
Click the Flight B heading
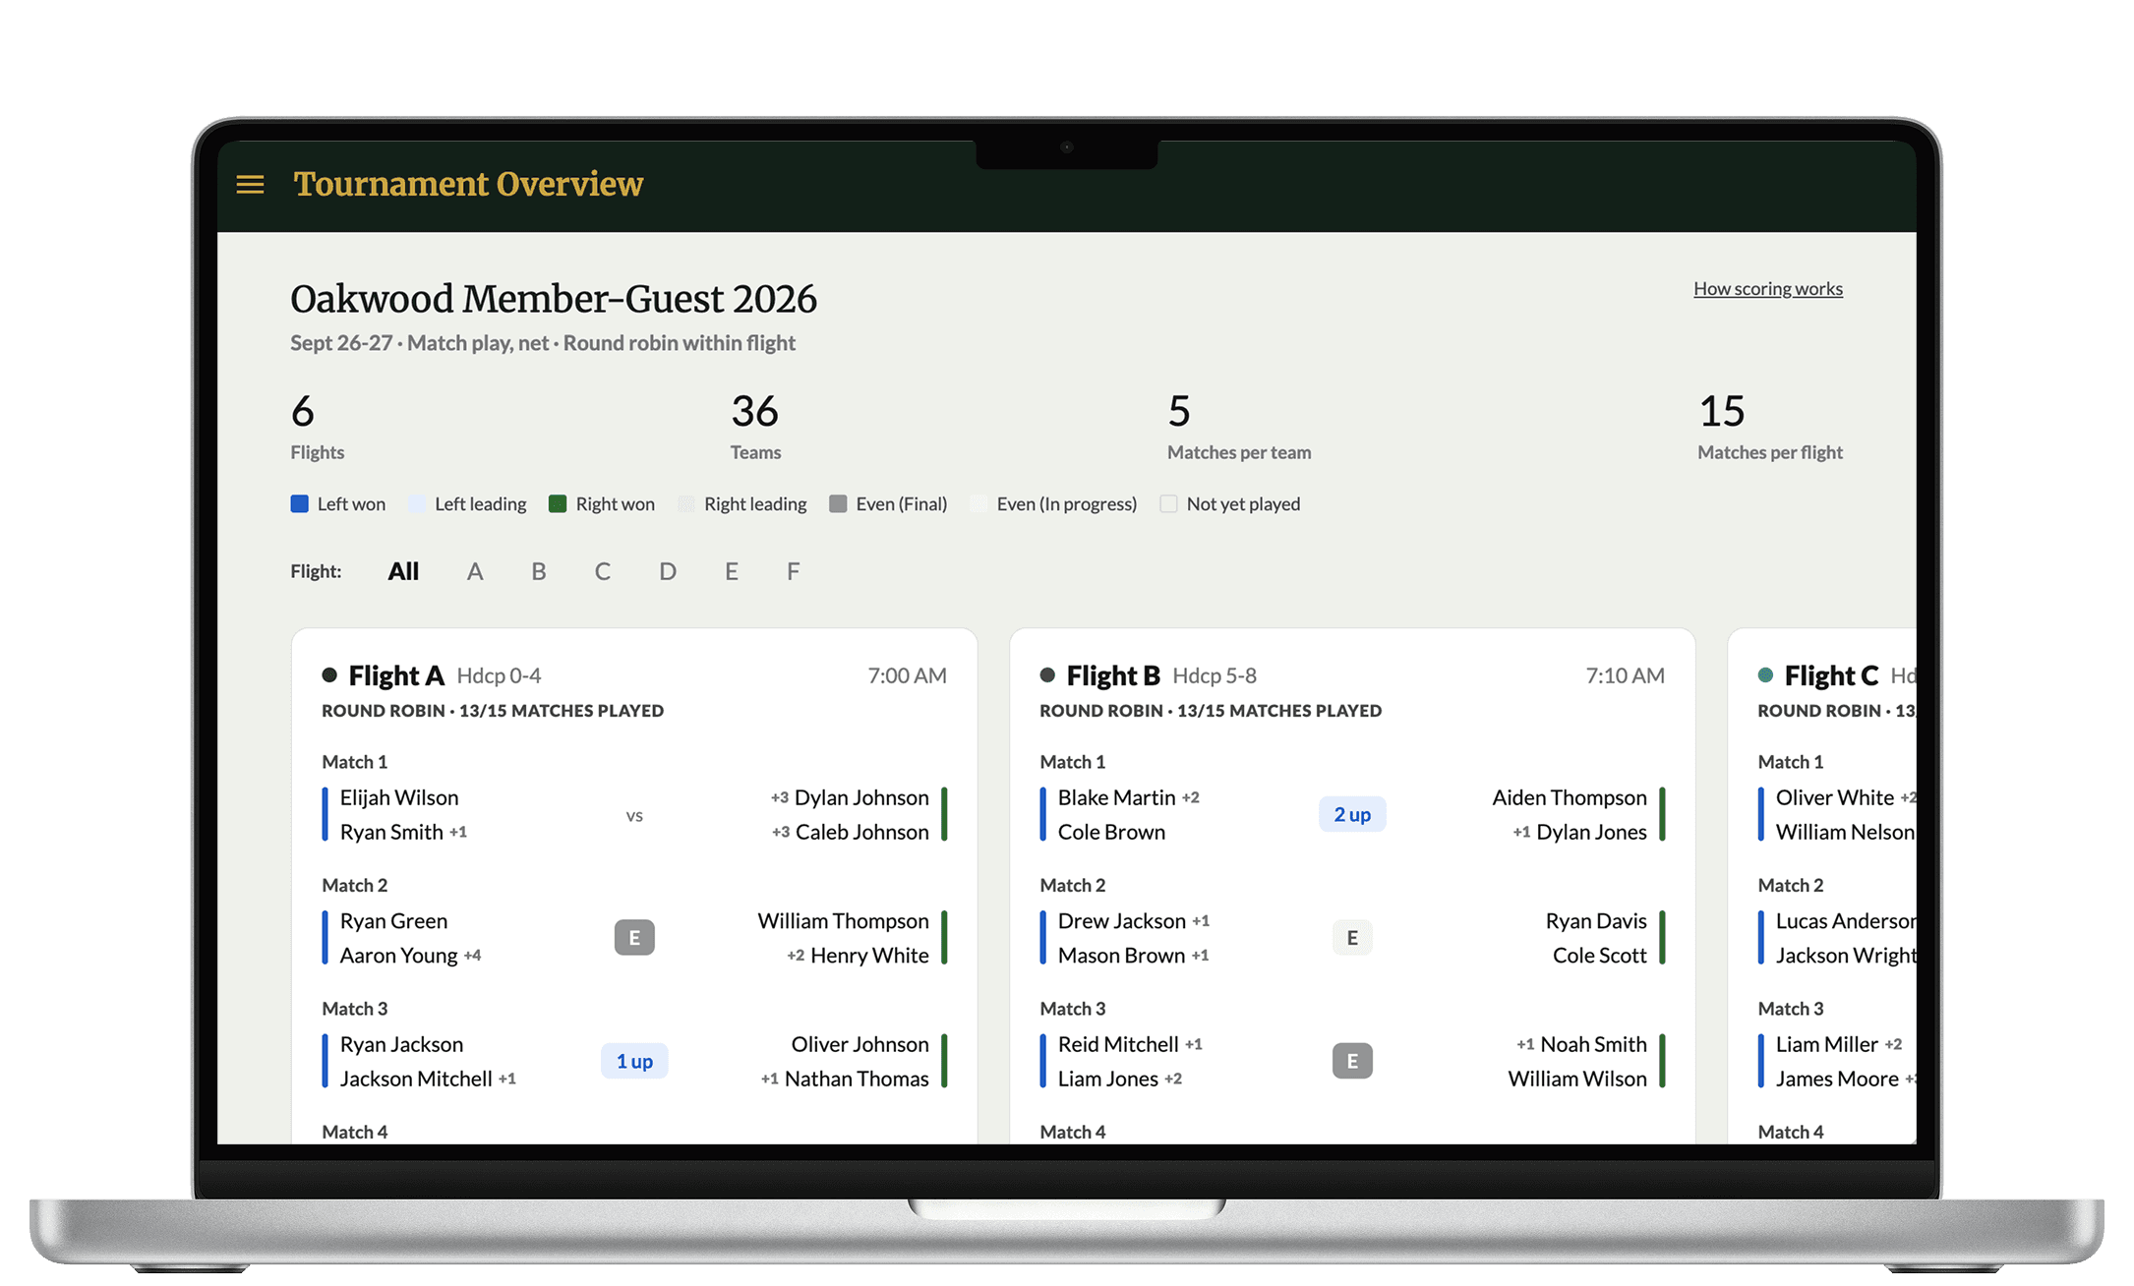tap(1113, 675)
